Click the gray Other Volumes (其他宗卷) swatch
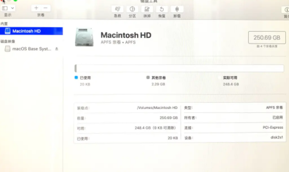The width and height of the screenshot is (289, 172). click(148, 78)
